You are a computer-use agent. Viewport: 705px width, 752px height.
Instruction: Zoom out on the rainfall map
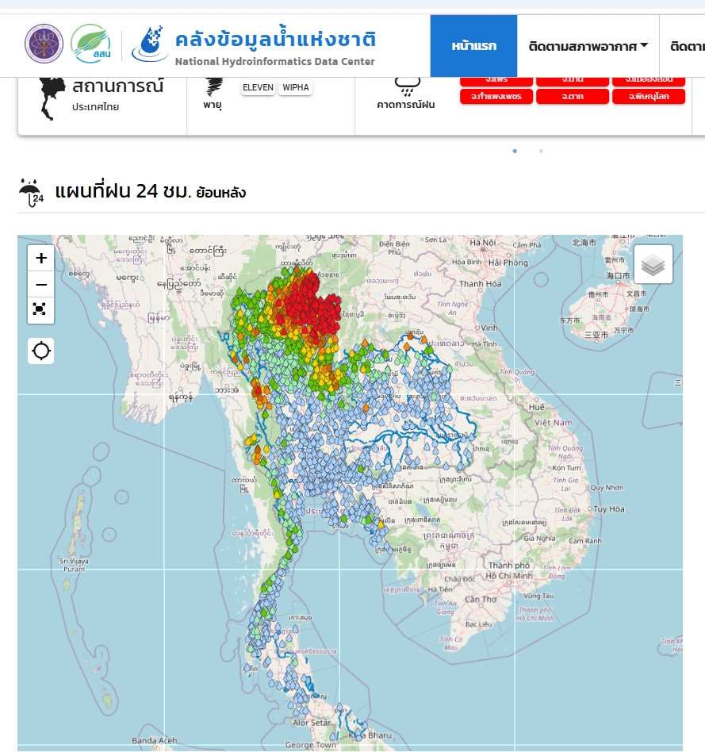(41, 284)
